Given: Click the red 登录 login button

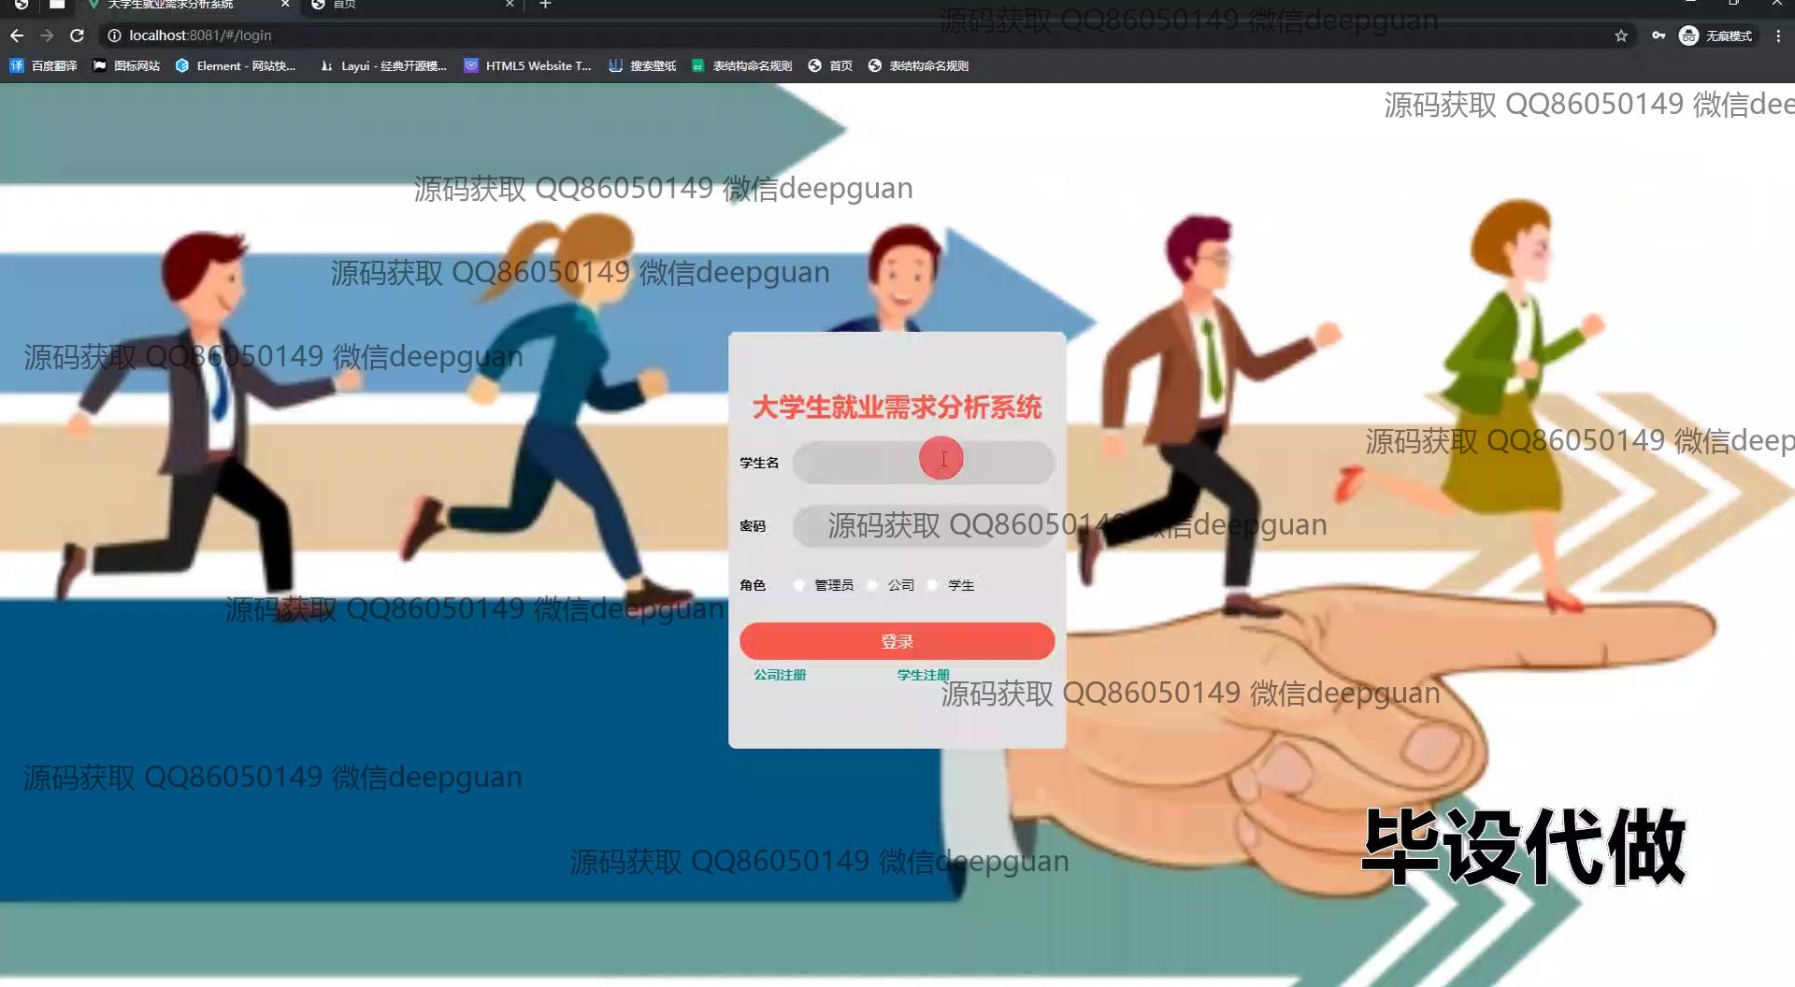Looking at the screenshot, I should (x=897, y=641).
